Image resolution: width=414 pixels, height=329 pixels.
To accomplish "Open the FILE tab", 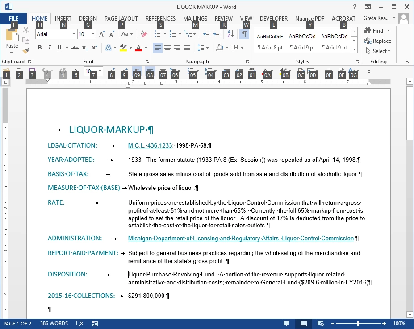I will 13,18.
